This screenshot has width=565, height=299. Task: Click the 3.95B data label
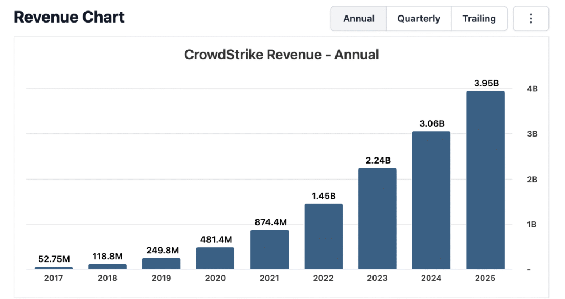pos(486,84)
